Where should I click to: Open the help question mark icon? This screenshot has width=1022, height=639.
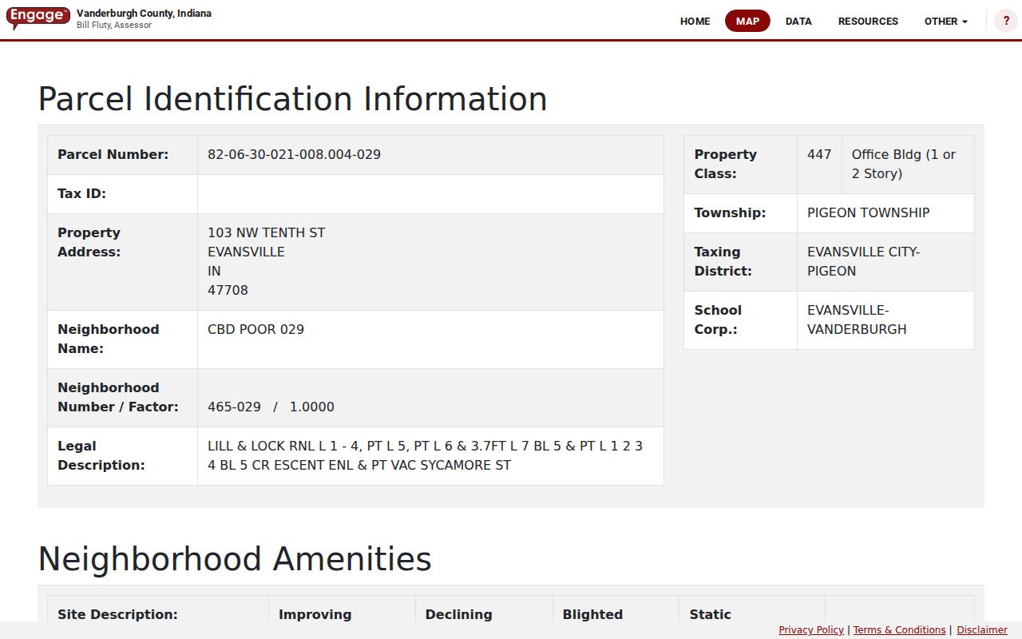1006,21
